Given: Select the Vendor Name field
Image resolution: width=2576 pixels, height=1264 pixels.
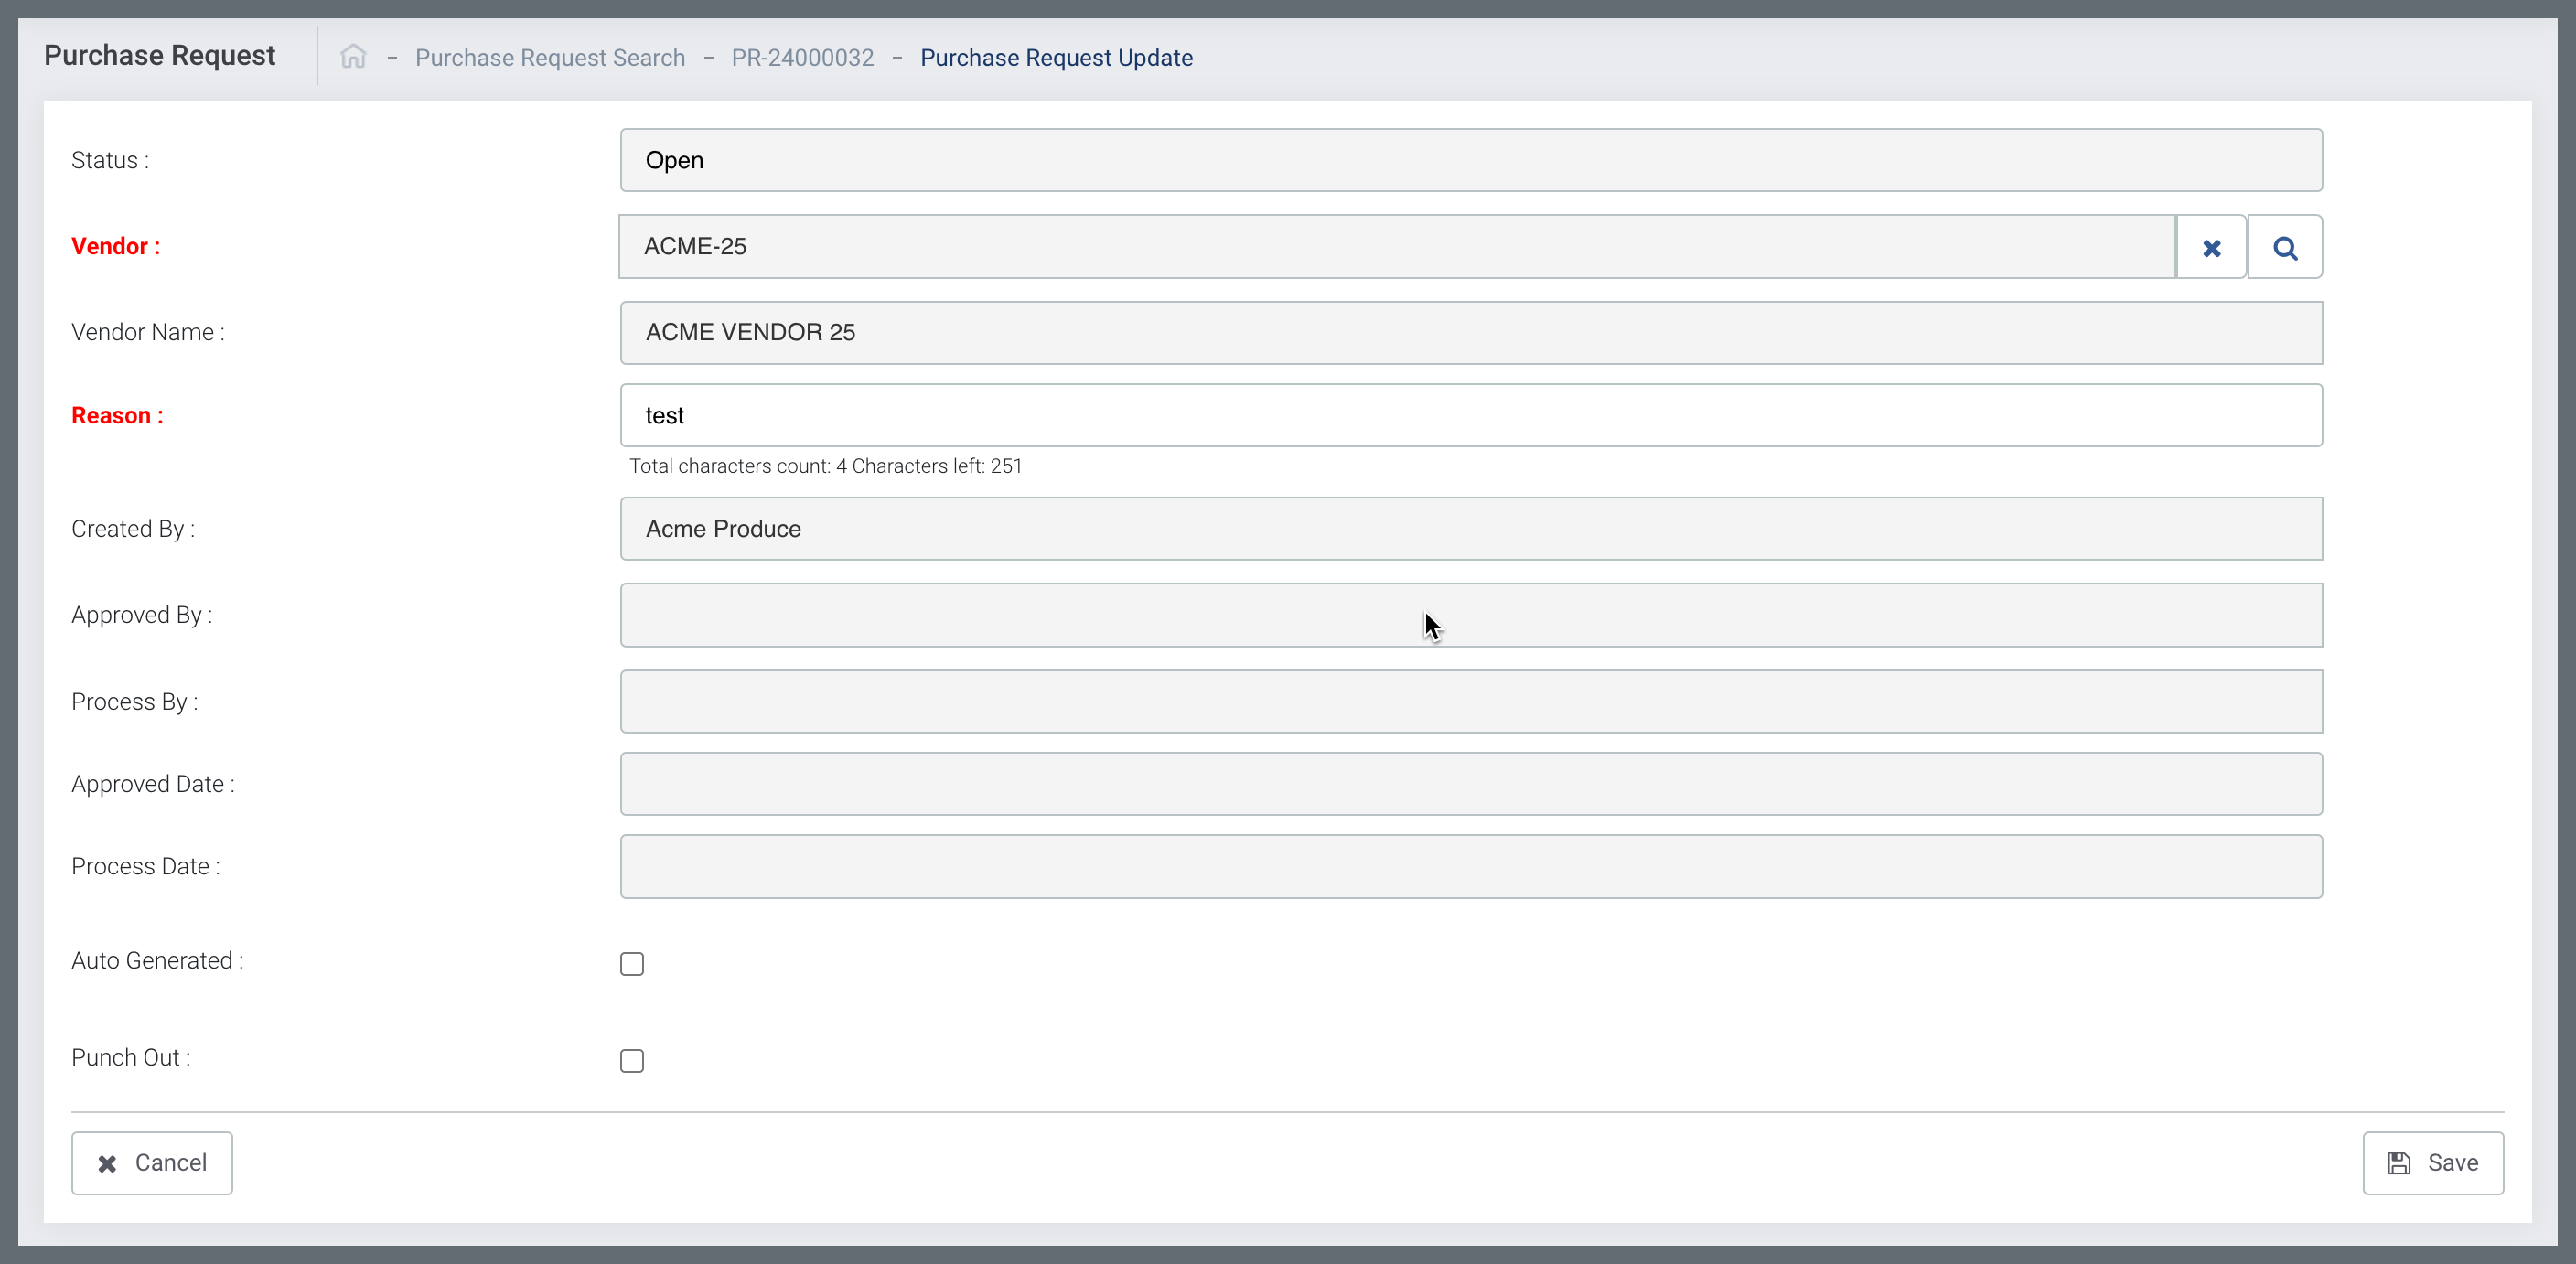Looking at the screenshot, I should 1470,332.
